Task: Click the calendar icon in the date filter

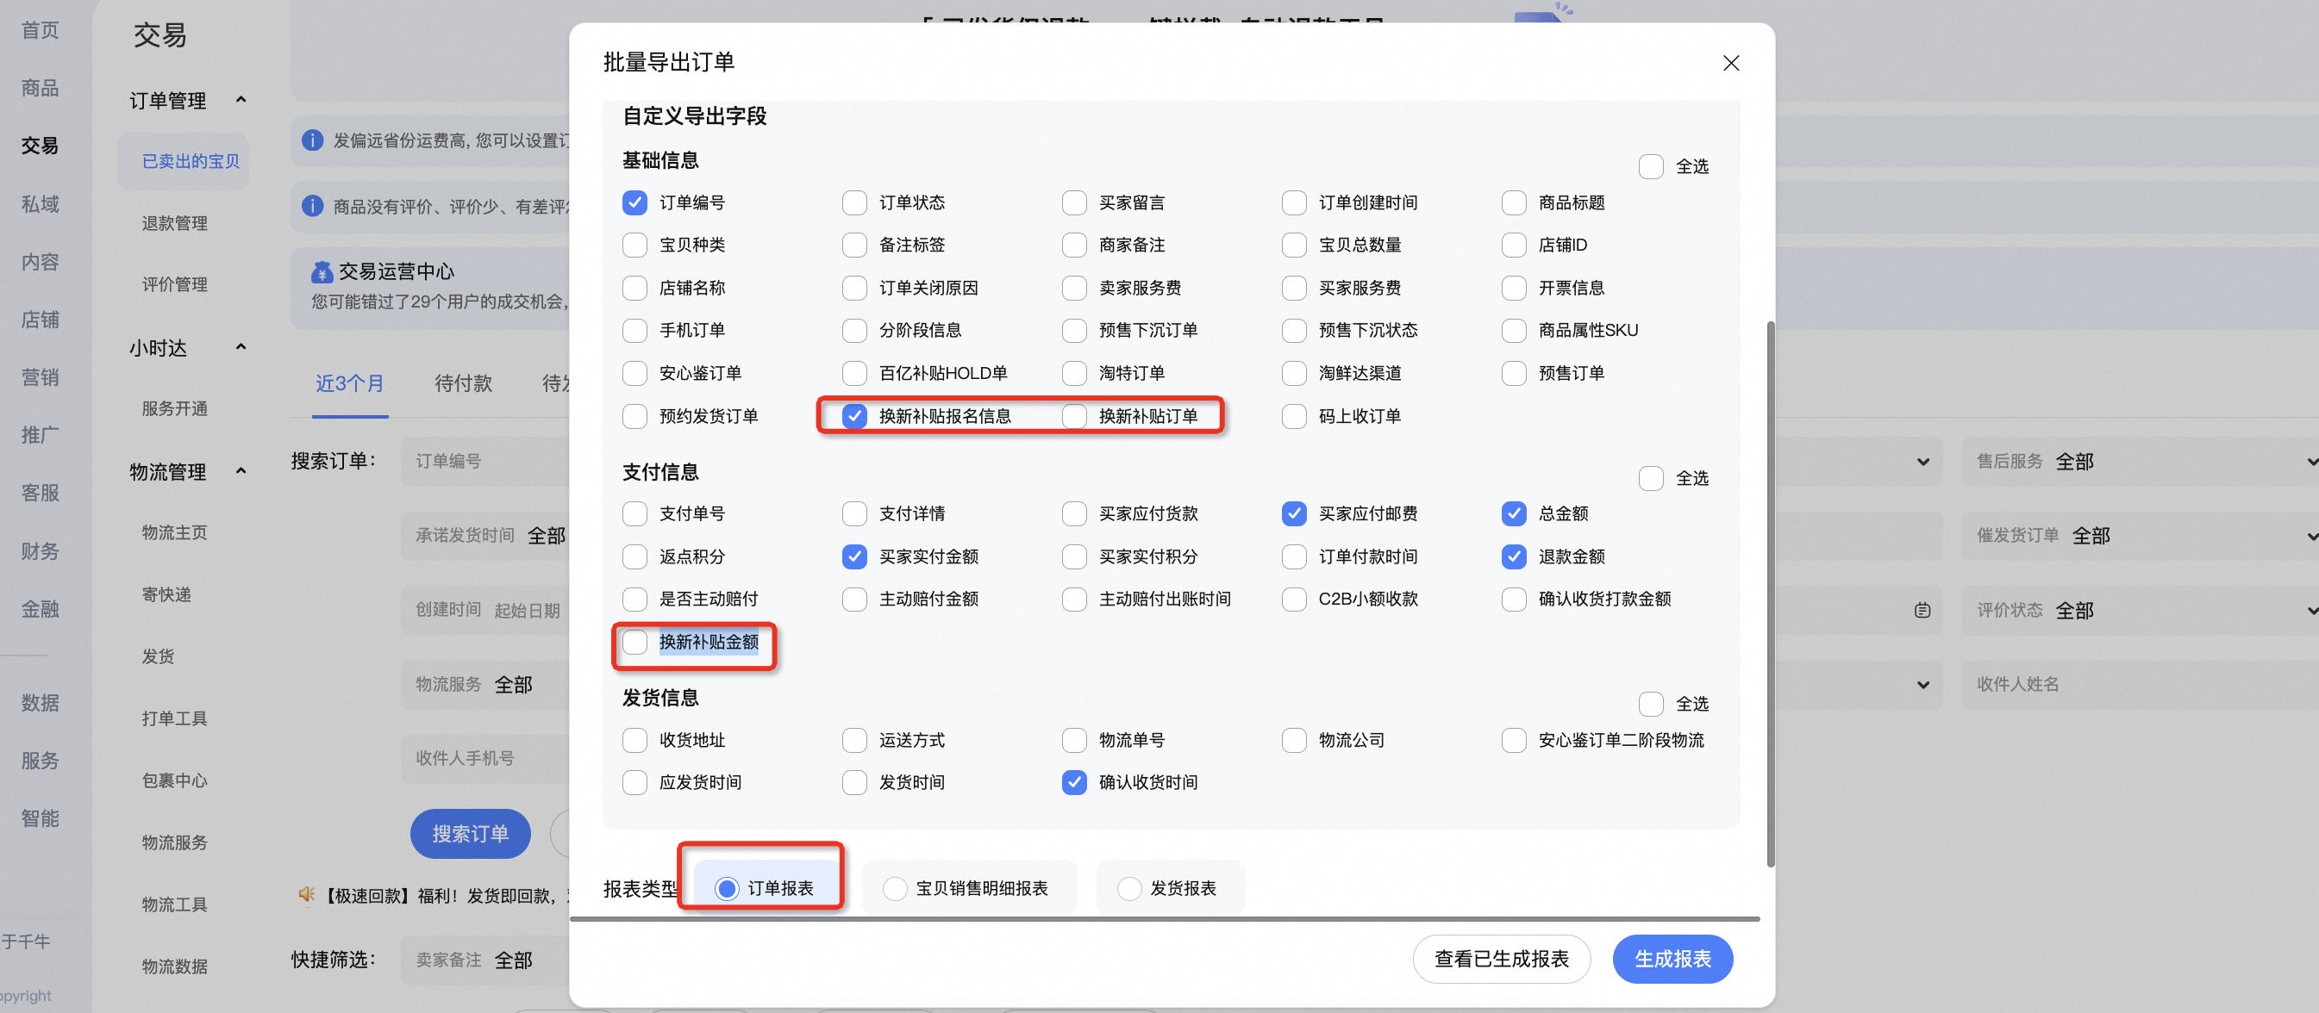Action: click(x=1922, y=610)
